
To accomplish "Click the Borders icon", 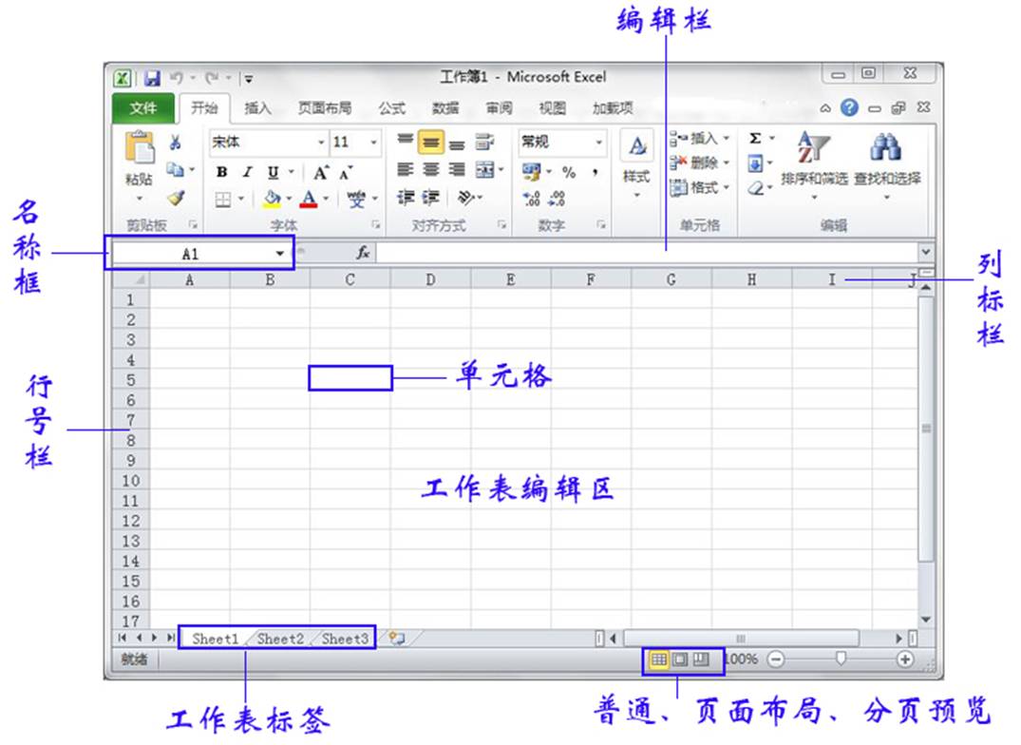I will (222, 200).
